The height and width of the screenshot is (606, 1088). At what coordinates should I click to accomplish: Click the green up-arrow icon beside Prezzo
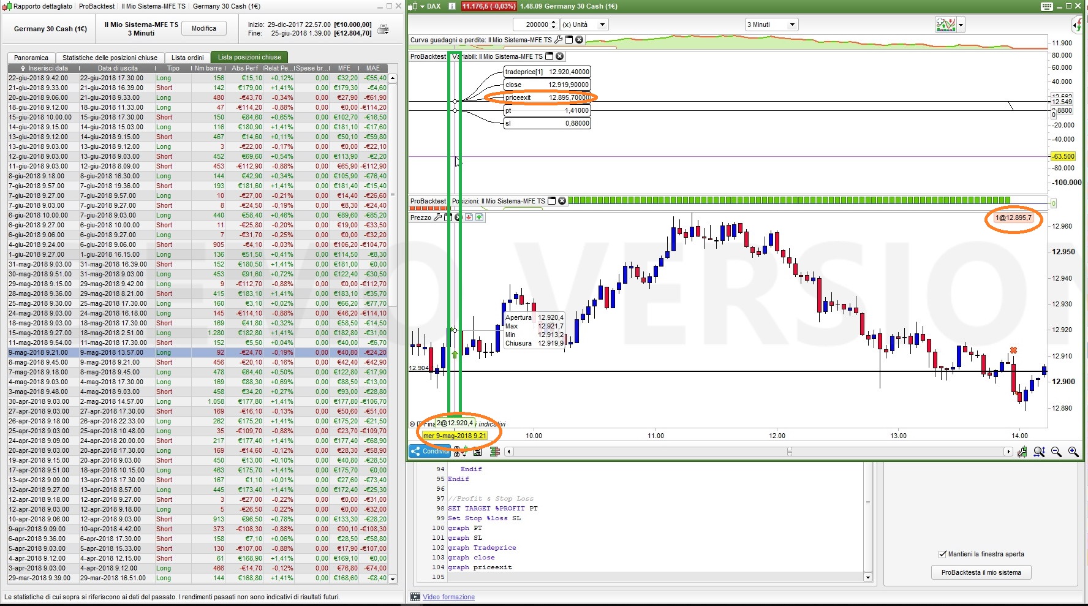[479, 218]
